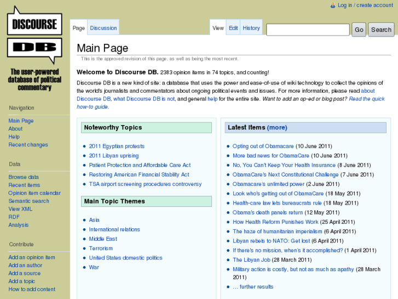Screen dimensions: 398x299
Task: Focus the search input field
Action: (x=308, y=30)
